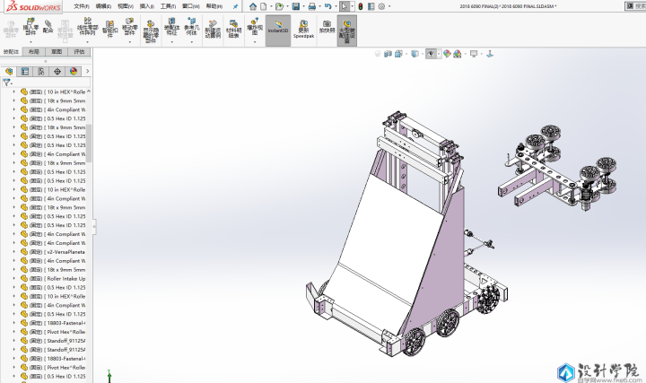Click the rebuild traffic light icon
646x383 pixels.
coord(361,6)
